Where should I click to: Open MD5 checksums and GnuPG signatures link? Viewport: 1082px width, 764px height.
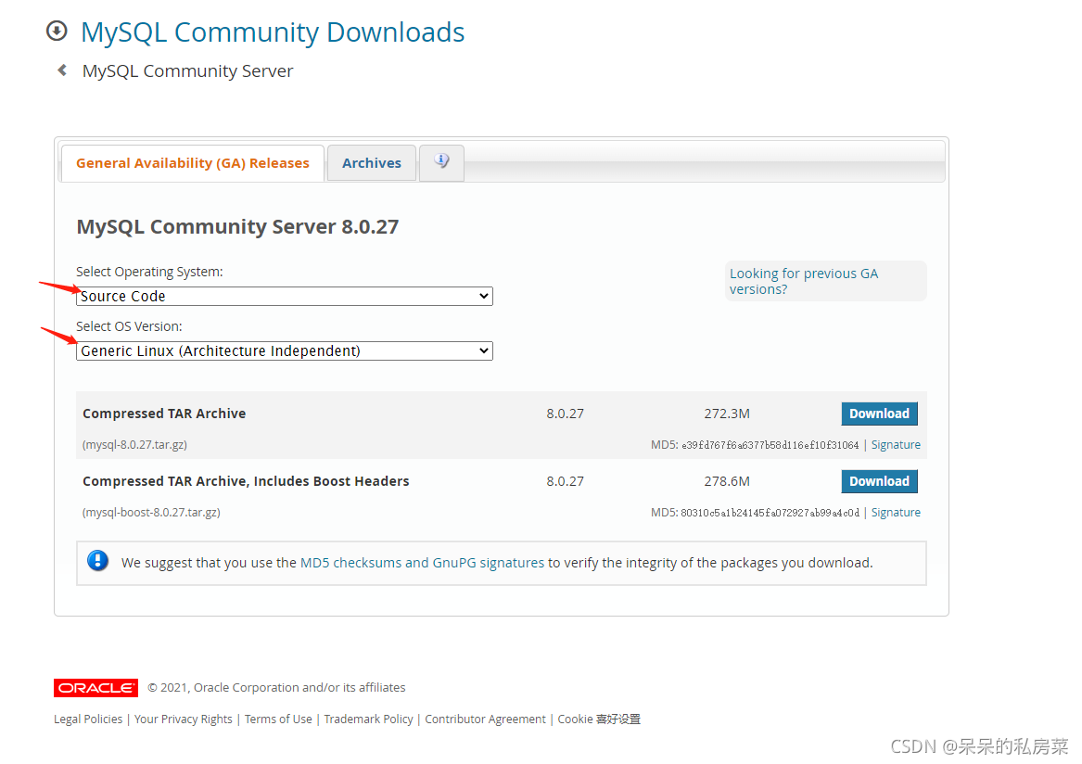click(422, 563)
